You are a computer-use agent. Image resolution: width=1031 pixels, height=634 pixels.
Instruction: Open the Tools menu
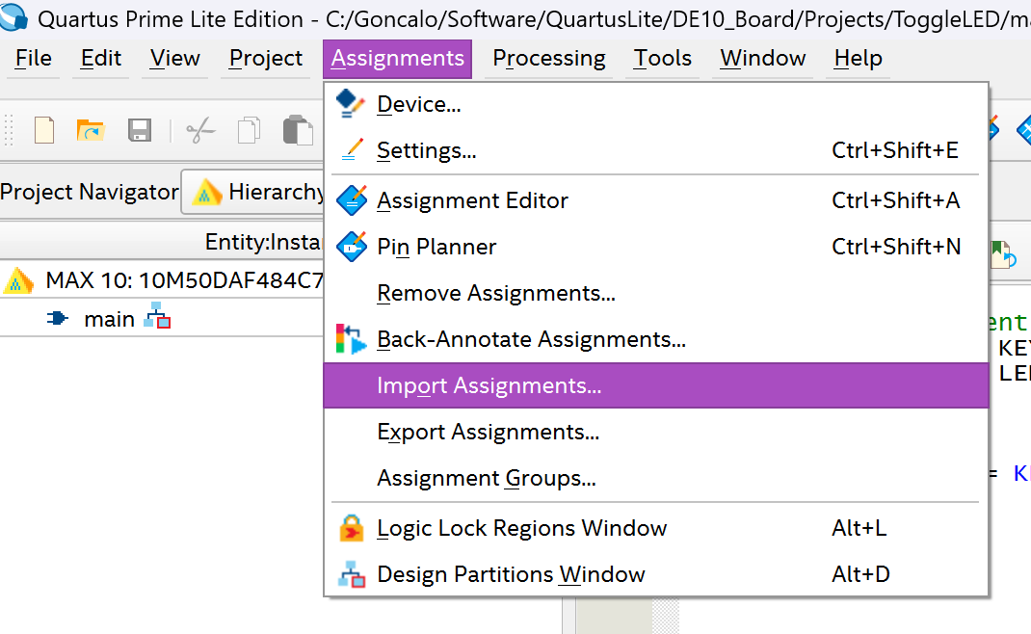[x=662, y=59]
